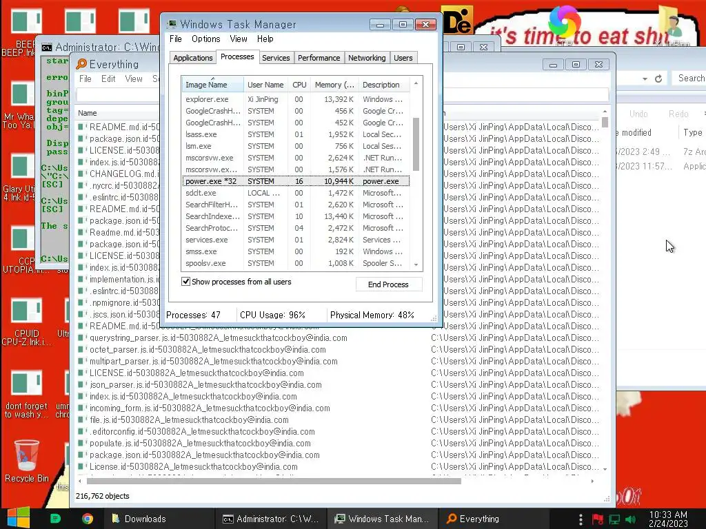
Task: Select the 'dont forget to wash' desktop icon
Action: pyautogui.click(x=27, y=393)
